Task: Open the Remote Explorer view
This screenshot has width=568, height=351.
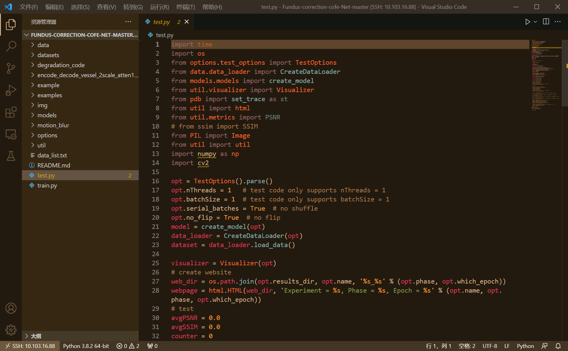Action: [11, 134]
